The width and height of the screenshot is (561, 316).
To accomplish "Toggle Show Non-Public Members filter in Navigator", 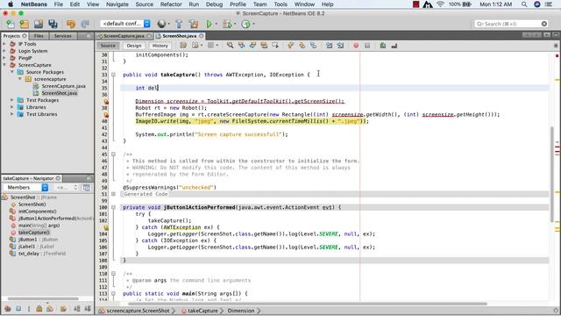I will click(x=39, y=308).
